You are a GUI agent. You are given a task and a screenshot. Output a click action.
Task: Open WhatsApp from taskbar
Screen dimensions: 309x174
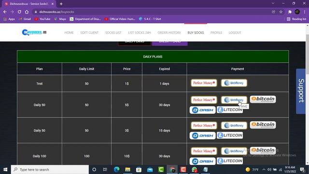coord(194,170)
